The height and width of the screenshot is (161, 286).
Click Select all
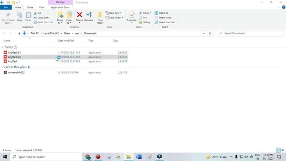[161, 13]
